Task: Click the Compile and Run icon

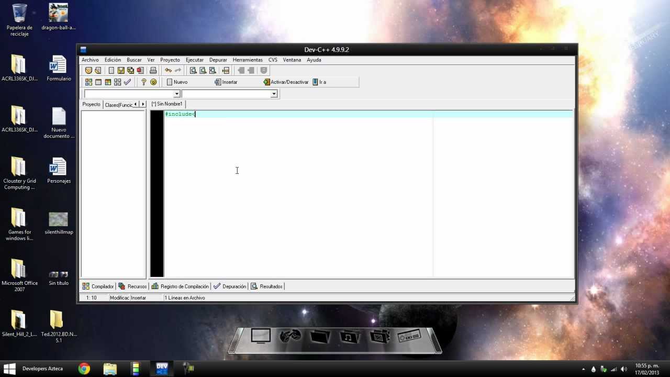Action: [108, 82]
